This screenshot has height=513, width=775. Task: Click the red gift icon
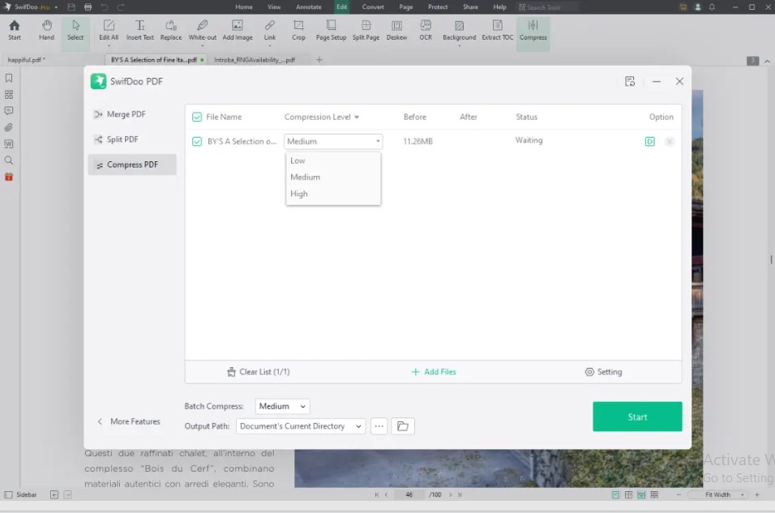9,177
